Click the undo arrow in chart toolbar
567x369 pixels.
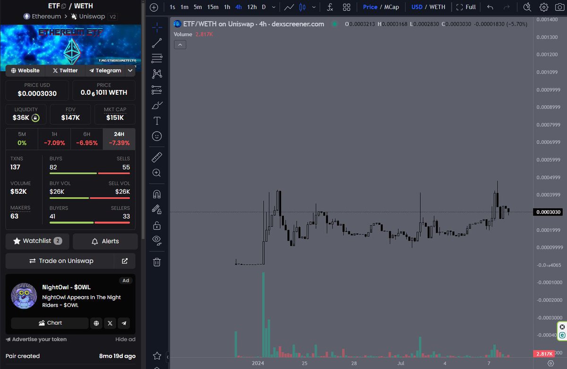pyautogui.click(x=490, y=7)
